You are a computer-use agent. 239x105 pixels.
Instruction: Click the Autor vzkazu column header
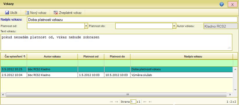click(x=52, y=57)
